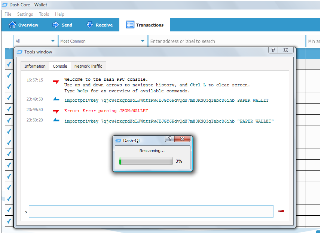Click the 23:50:20 timestamp

point(34,120)
